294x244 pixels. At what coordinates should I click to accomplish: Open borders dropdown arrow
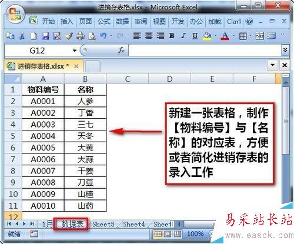pos(250,36)
